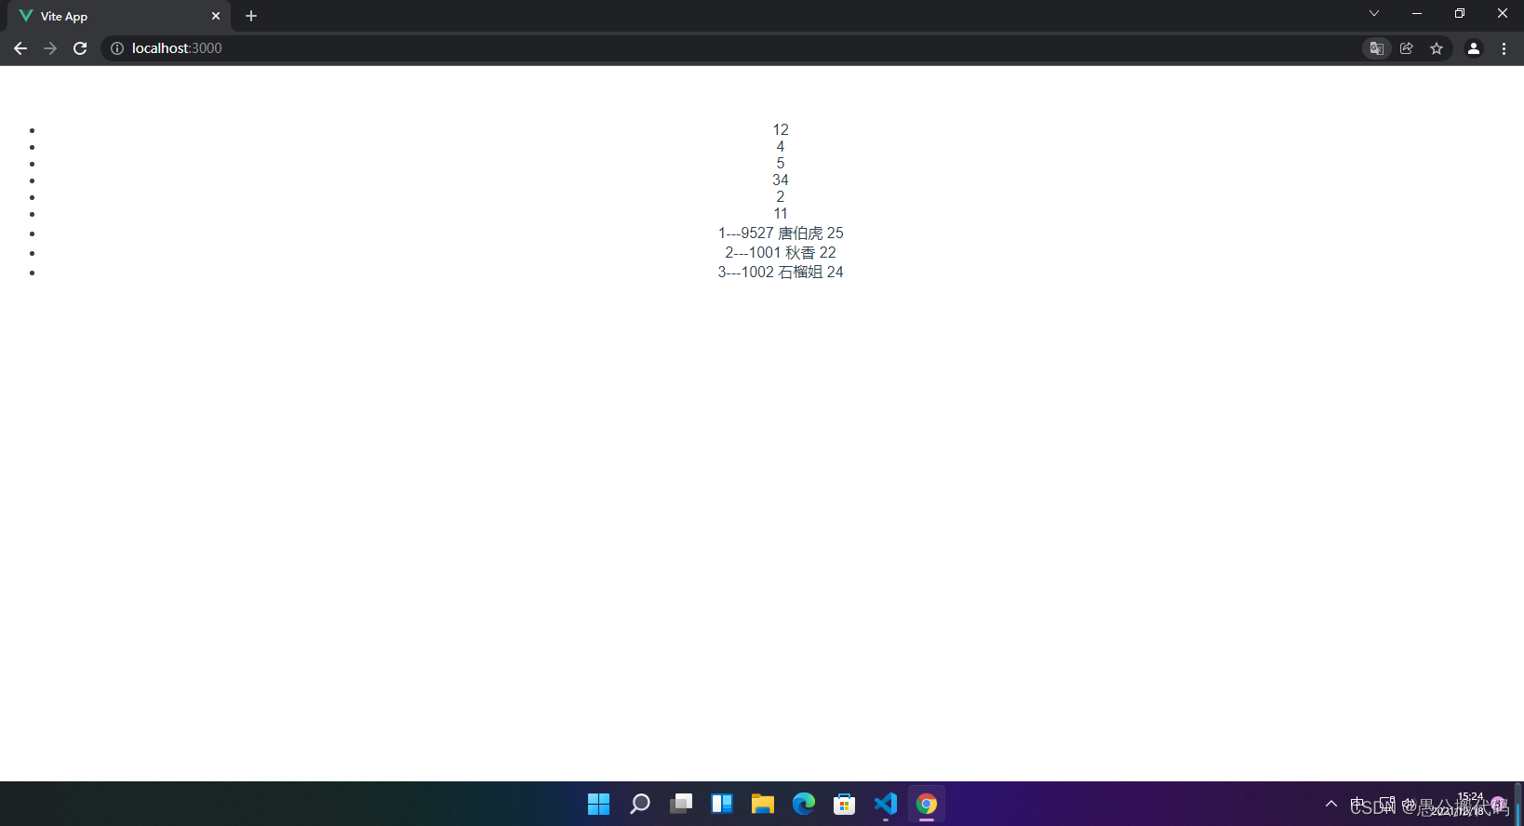This screenshot has width=1524, height=826.
Task: Go back using the browser back arrow
Action: click(x=20, y=48)
